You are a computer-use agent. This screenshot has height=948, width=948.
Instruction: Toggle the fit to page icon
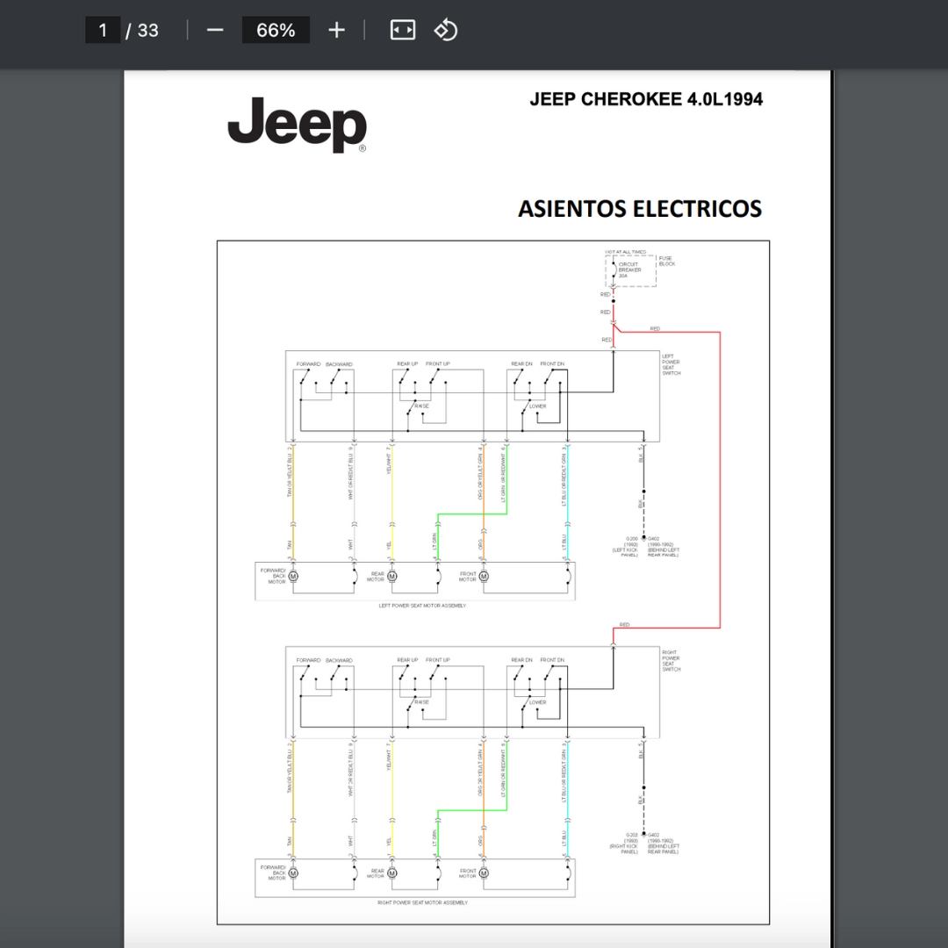(x=403, y=30)
